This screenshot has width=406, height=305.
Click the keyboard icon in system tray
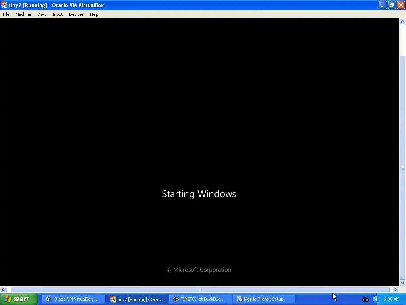click(365, 299)
